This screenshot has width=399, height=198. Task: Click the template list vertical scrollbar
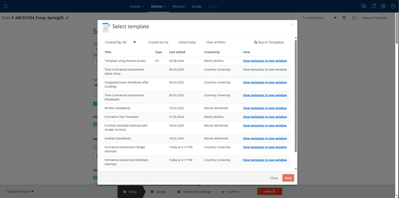pos(296,96)
